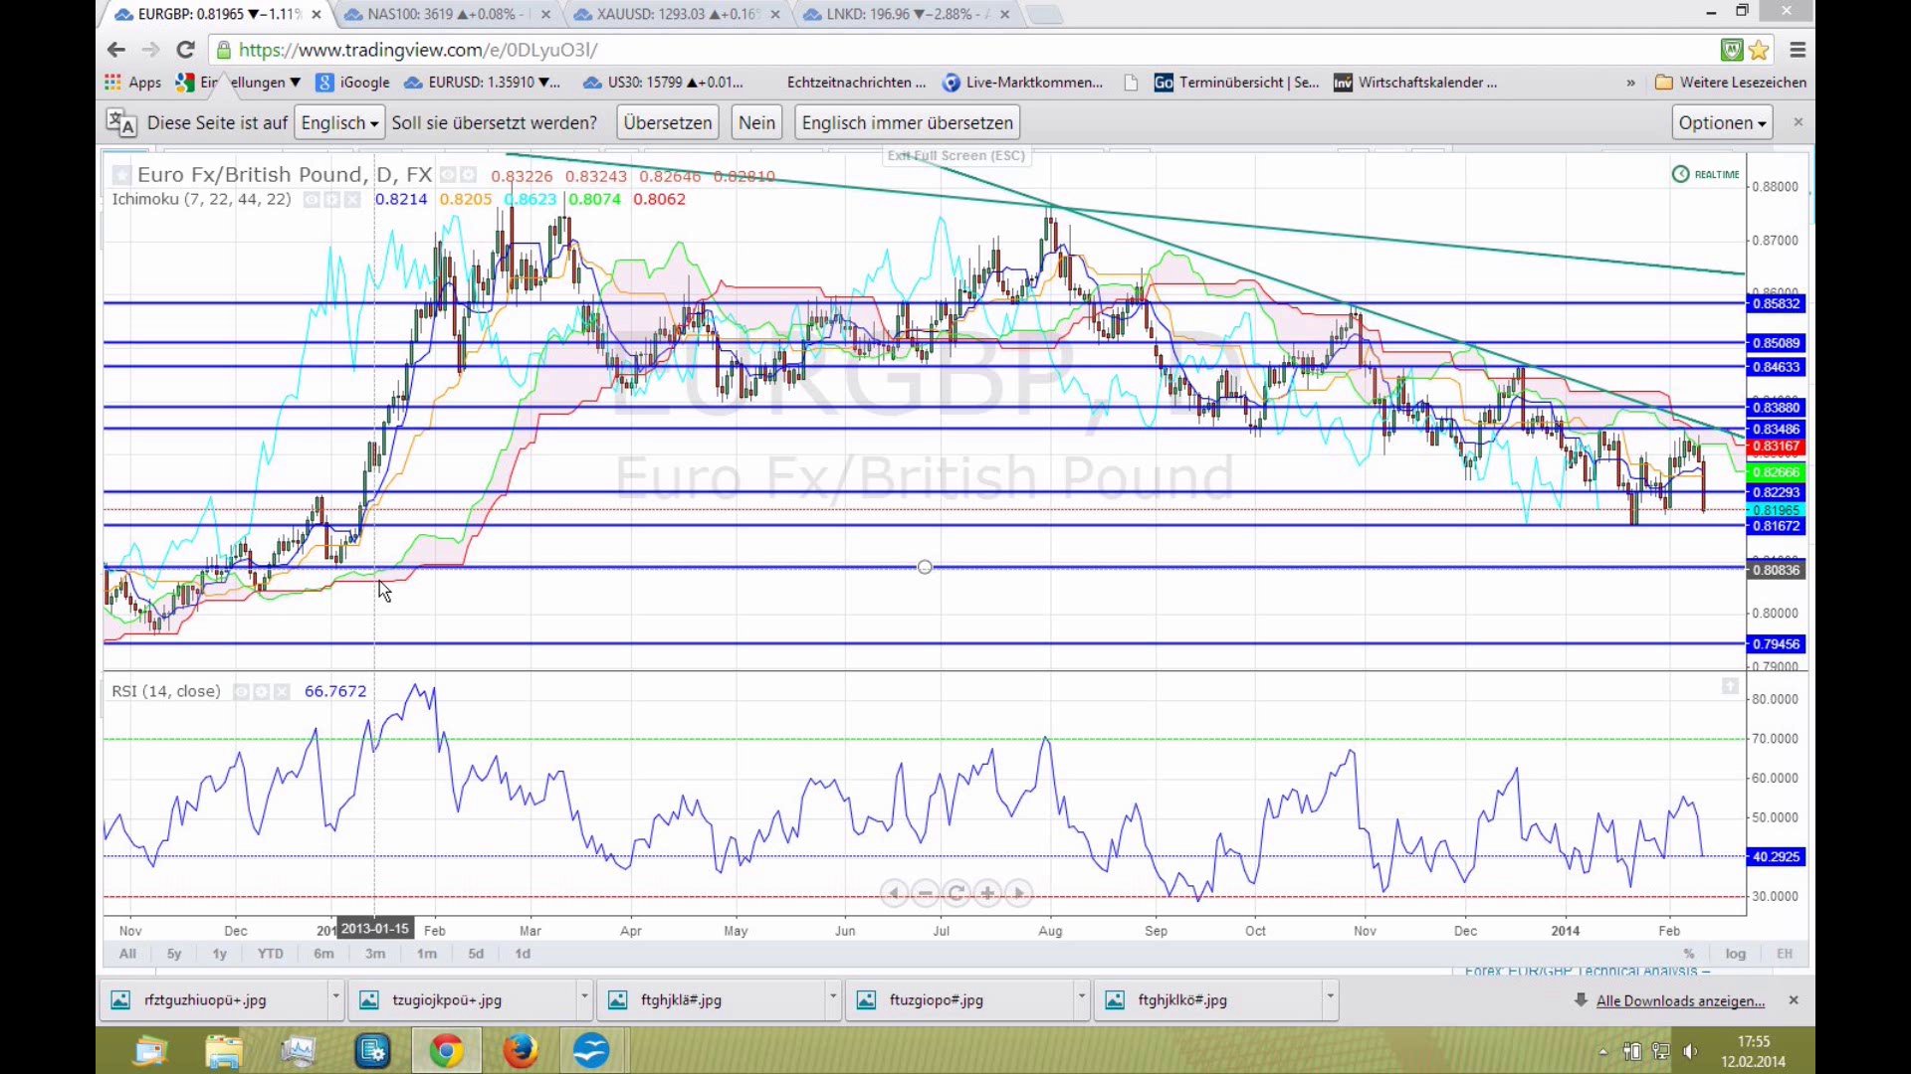Toggle log scale on the chart
Screen dimensions: 1911x1074
(x=1735, y=954)
